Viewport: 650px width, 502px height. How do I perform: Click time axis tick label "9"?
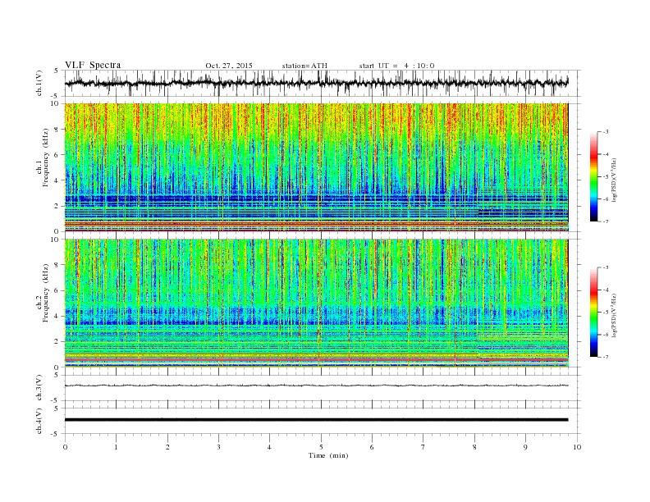[525, 447]
